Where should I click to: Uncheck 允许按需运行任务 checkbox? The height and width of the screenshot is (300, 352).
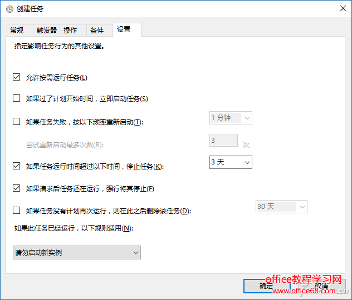point(16,77)
